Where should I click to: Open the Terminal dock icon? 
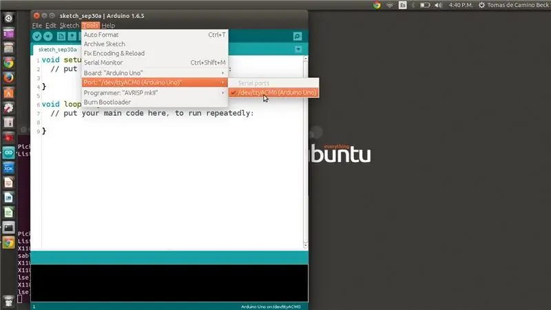pyautogui.click(x=8, y=227)
